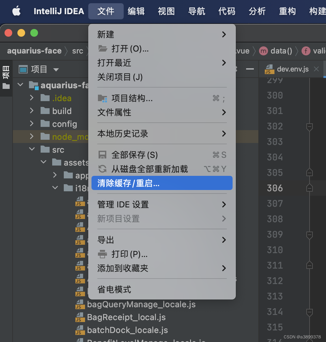Open the 视图 menu in the menu bar
Viewport: 326px width, 342px height.
[x=166, y=11]
